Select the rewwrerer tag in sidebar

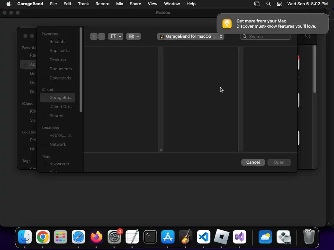[x=57, y=164]
